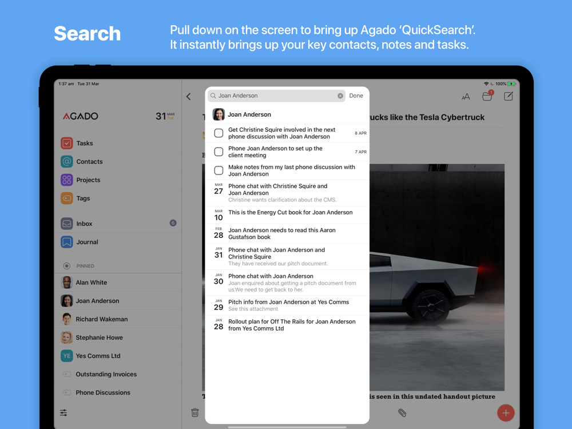Open 'Pitch info from Joan Anderson' note
The width and height of the screenshot is (572, 429).
click(x=287, y=305)
